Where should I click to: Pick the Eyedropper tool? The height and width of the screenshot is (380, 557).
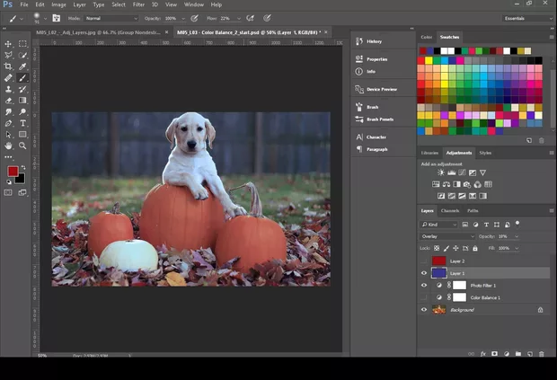(23, 66)
